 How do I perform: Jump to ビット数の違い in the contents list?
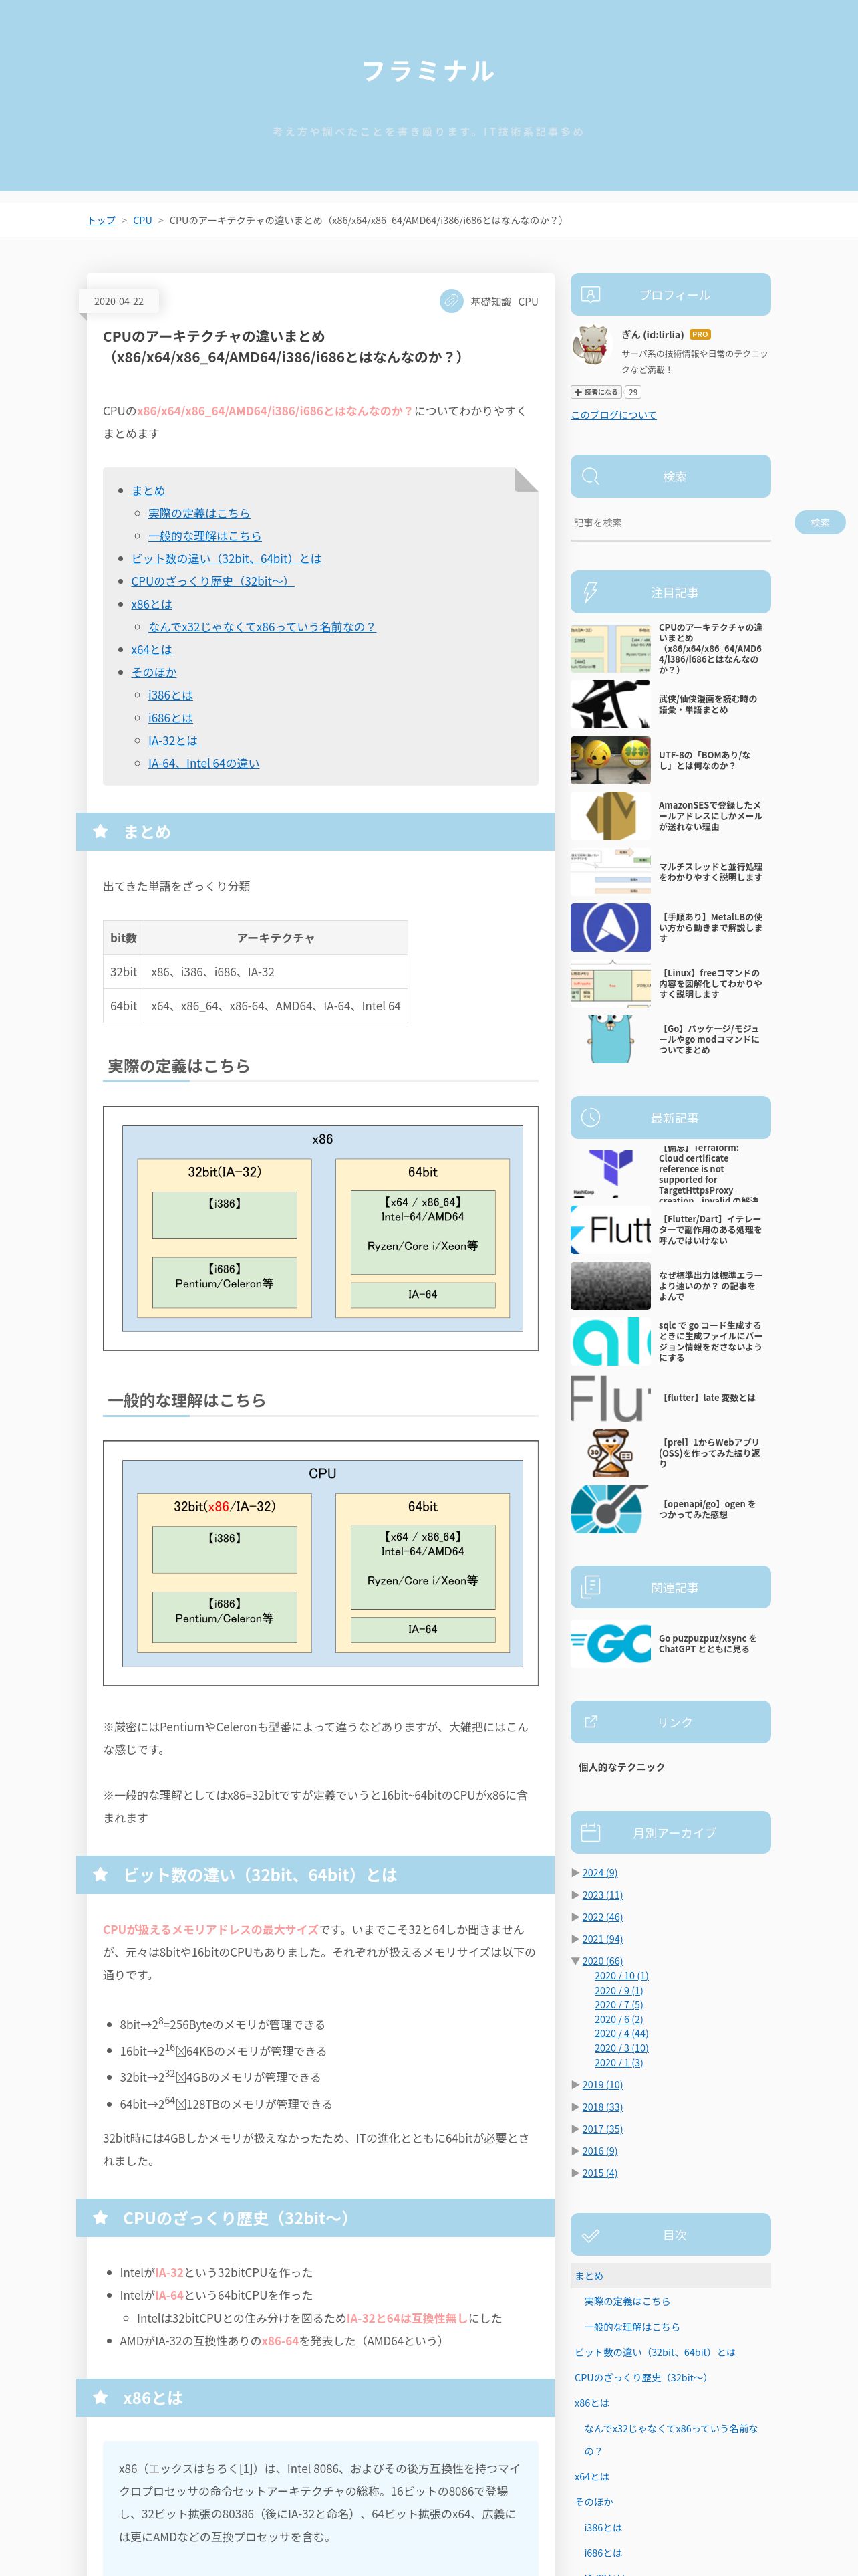pos(227,558)
